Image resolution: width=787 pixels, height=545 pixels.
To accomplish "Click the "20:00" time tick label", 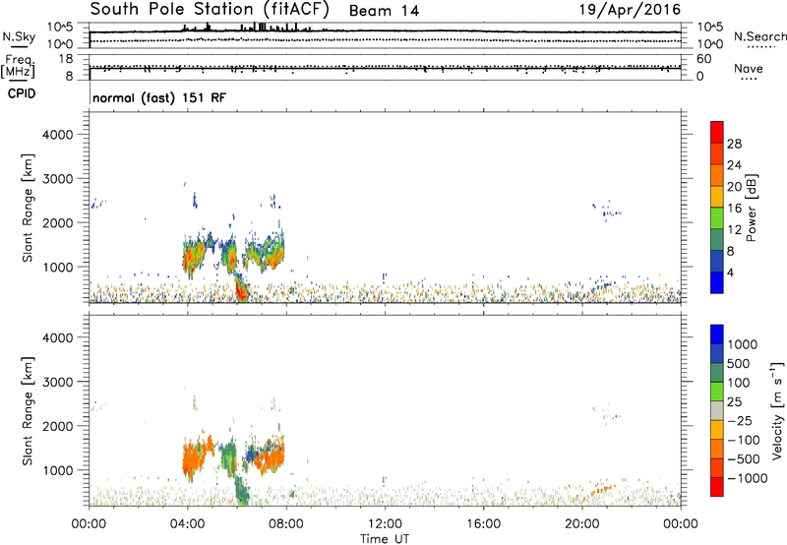I will [582, 524].
